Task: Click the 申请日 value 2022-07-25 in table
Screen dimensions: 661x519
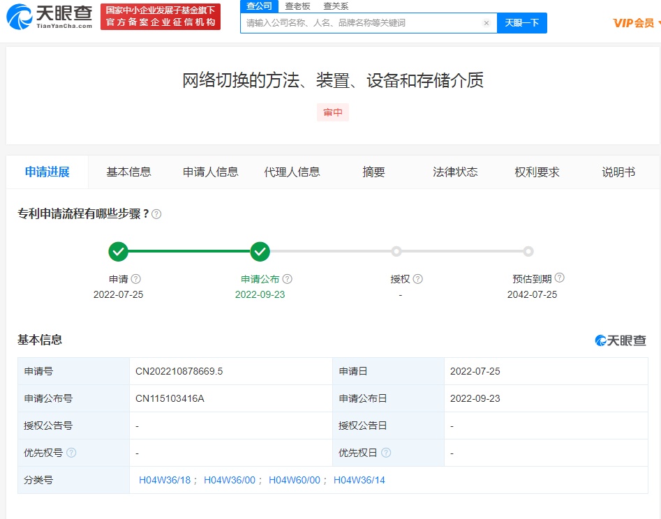Action: pos(475,371)
